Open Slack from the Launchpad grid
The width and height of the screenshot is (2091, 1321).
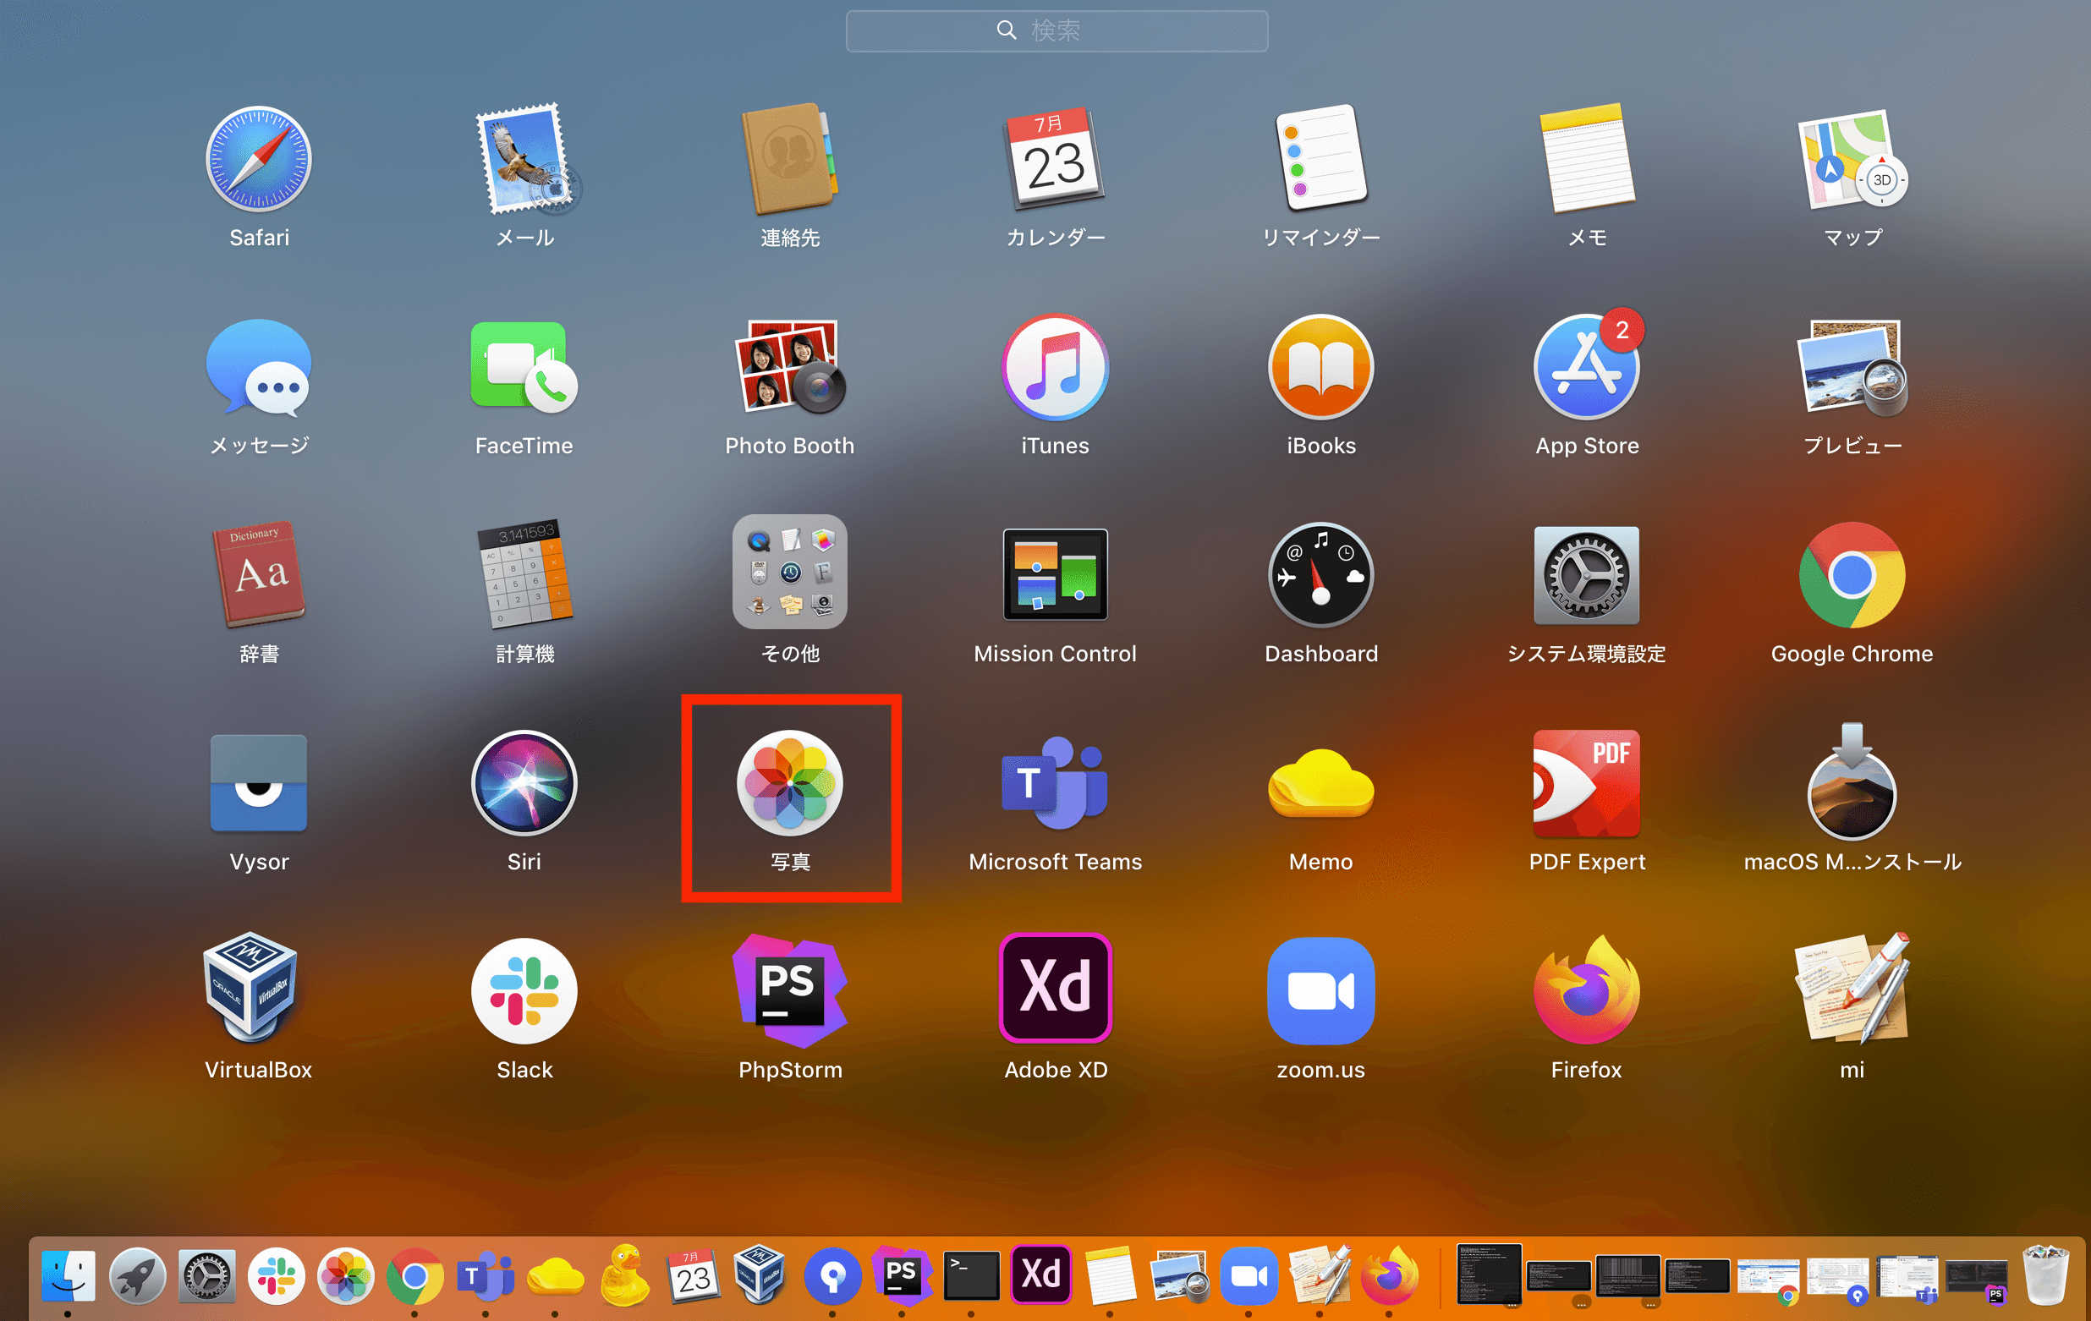point(524,991)
